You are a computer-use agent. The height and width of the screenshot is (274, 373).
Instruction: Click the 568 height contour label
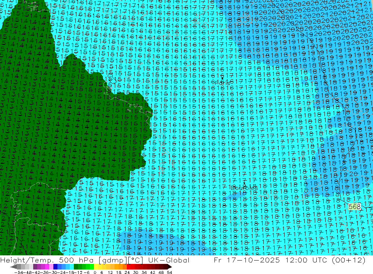(x=354, y=206)
